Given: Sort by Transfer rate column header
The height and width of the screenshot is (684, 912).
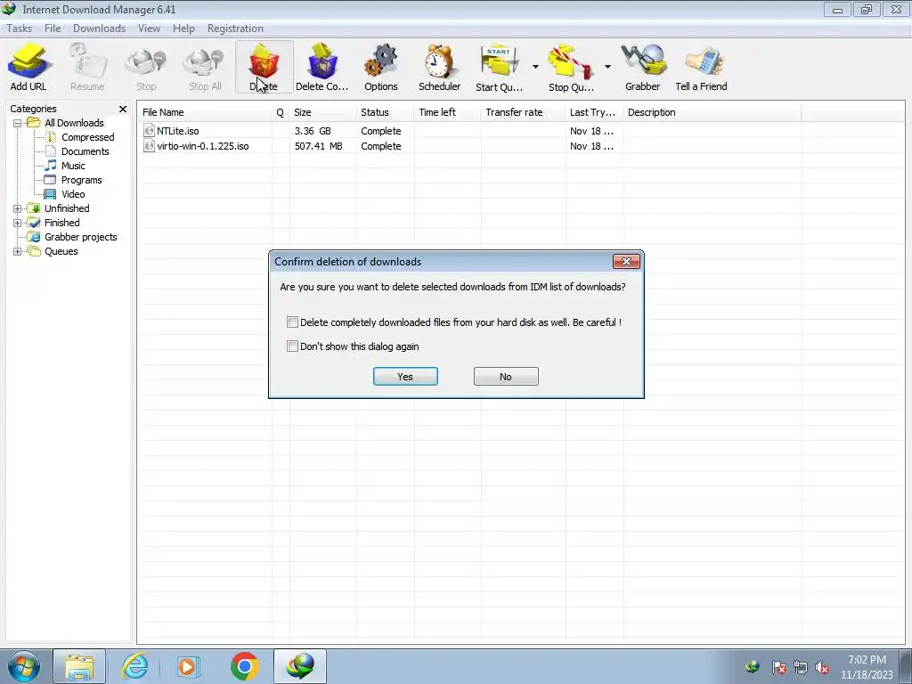Looking at the screenshot, I should coord(523,112).
